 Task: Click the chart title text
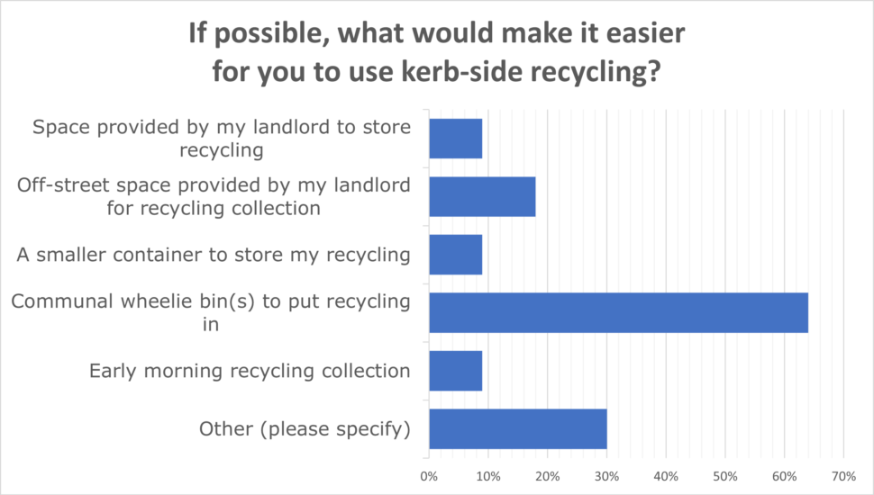click(436, 52)
